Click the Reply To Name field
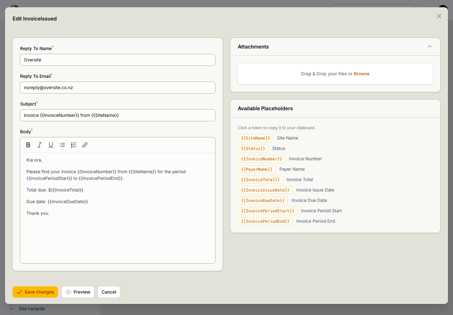453x315 pixels. click(x=118, y=60)
